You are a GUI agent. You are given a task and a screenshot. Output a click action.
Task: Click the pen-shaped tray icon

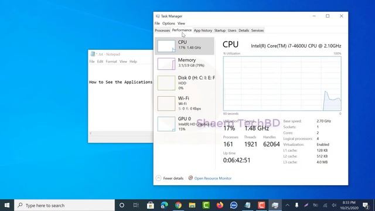click(x=306, y=205)
